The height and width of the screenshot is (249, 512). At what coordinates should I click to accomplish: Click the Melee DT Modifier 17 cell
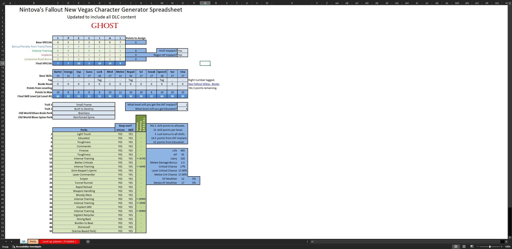[x=183, y=183]
